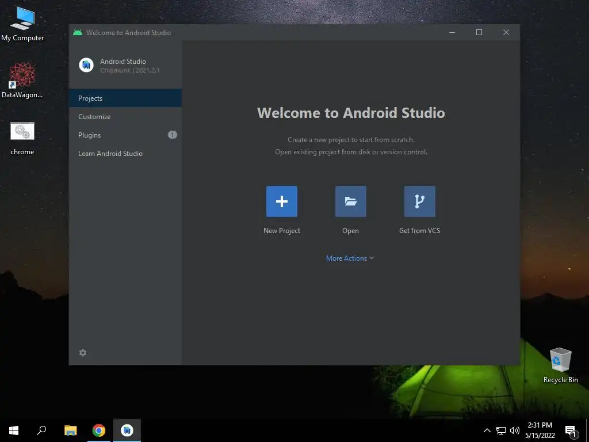Open the notification center icon
The width and height of the screenshot is (589, 442).
(571, 431)
